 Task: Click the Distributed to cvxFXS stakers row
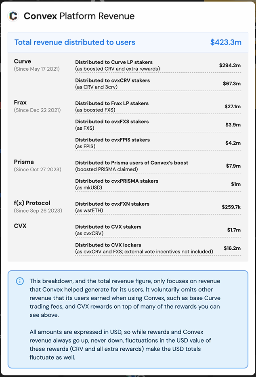click(x=158, y=125)
